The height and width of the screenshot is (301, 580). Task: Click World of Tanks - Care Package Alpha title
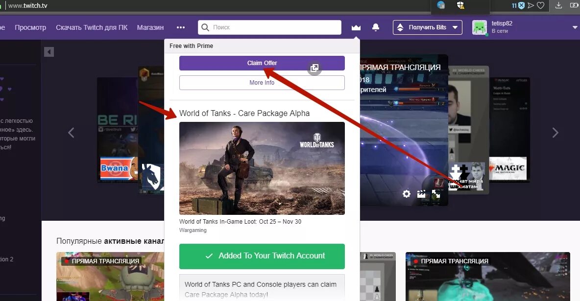tap(244, 114)
